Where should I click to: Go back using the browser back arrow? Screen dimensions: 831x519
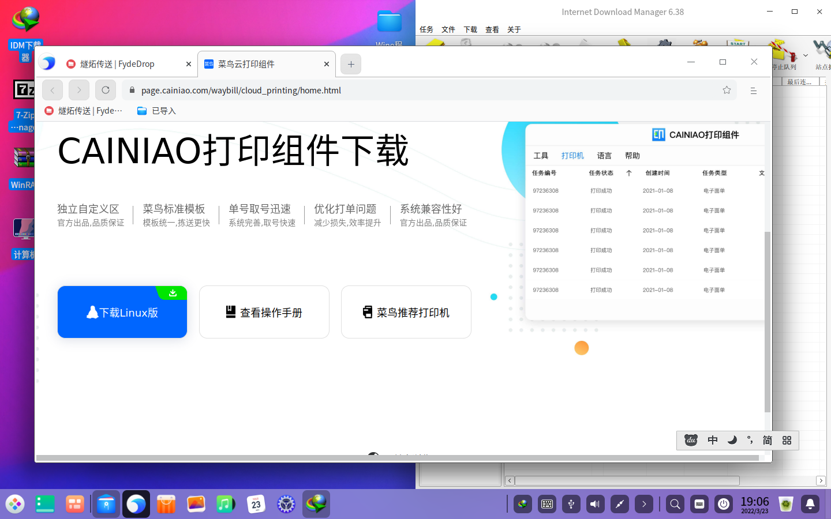click(x=53, y=90)
